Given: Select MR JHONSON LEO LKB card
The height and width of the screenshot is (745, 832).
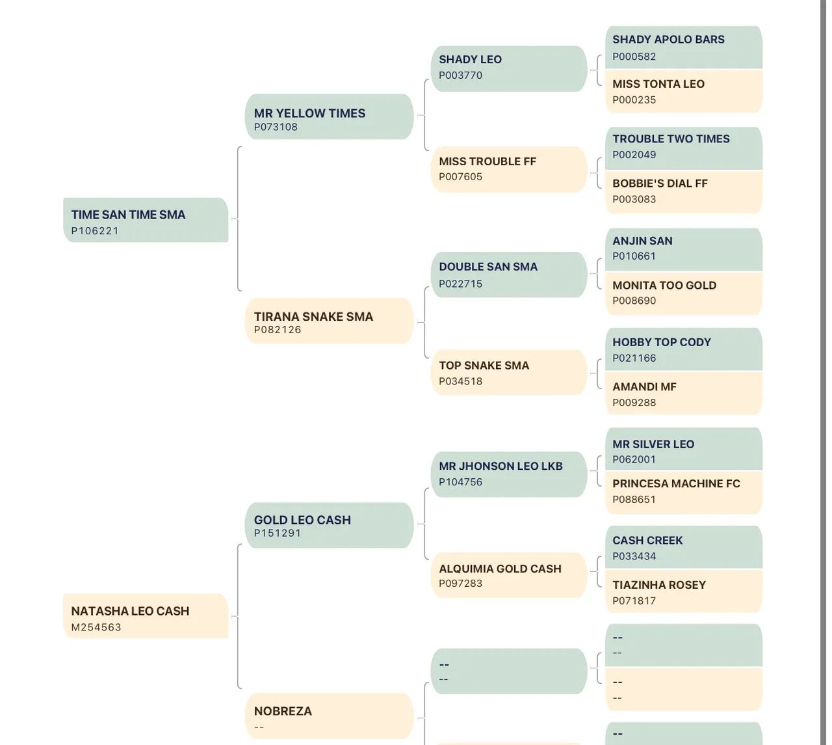Looking at the screenshot, I should (x=509, y=474).
